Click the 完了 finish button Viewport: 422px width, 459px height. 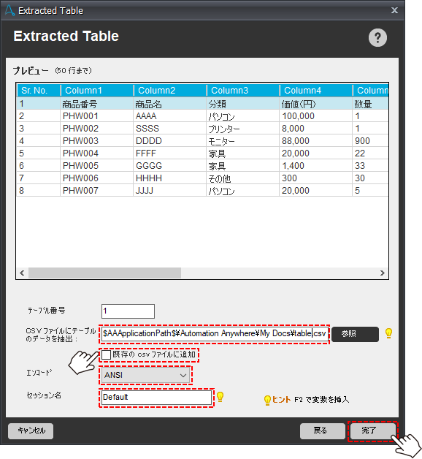[x=372, y=430]
